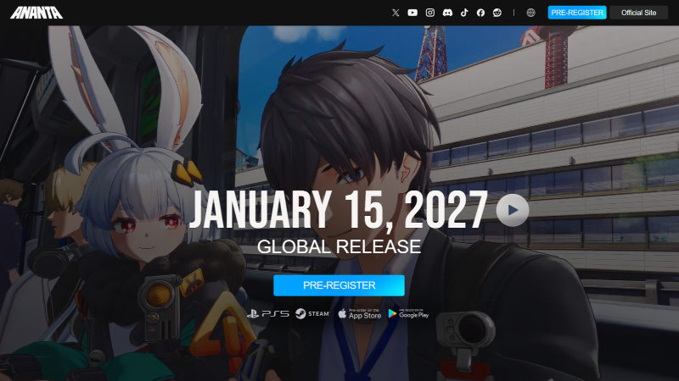
Task: Open the Instagram icon link
Action: coord(430,13)
